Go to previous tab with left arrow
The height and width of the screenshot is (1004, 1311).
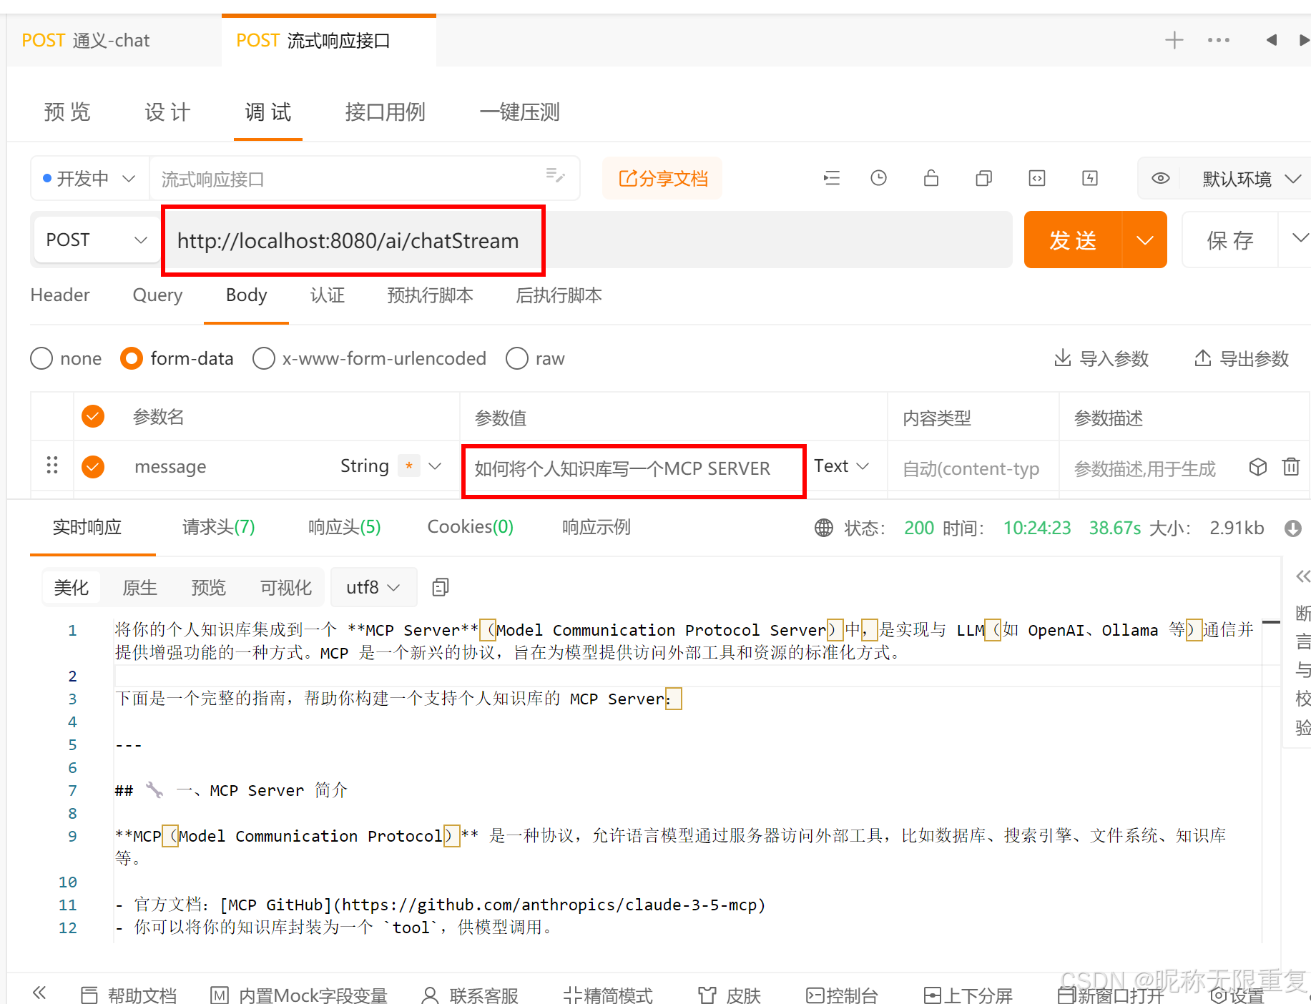(x=1271, y=40)
